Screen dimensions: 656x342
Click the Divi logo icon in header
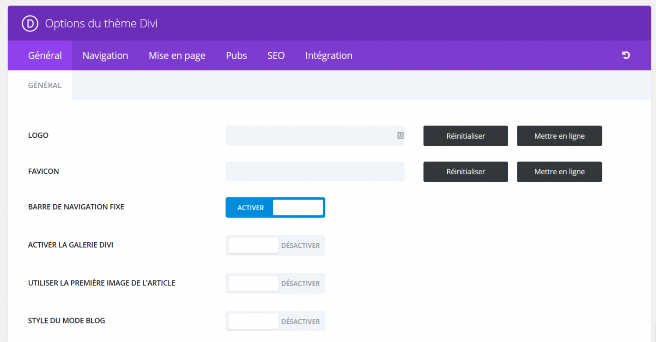[30, 24]
